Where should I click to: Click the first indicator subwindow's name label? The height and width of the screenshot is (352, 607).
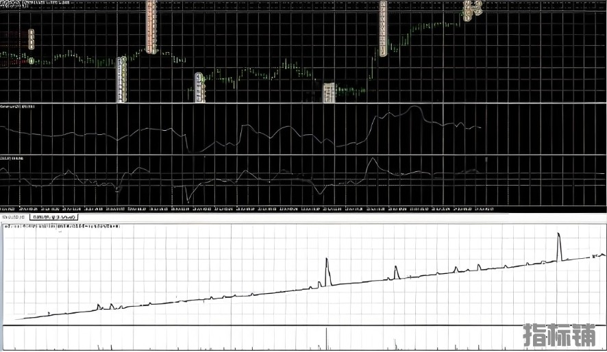[x=18, y=108]
